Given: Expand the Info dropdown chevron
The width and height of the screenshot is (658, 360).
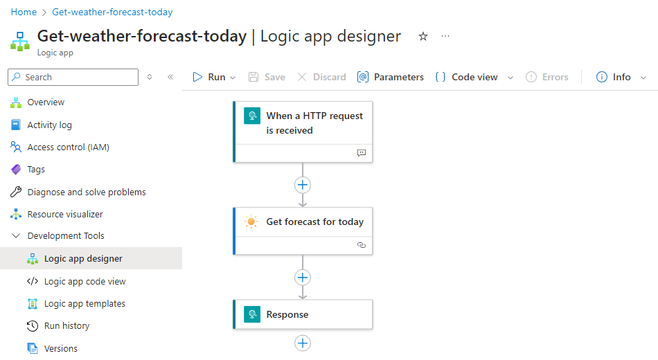Looking at the screenshot, I should (643, 78).
